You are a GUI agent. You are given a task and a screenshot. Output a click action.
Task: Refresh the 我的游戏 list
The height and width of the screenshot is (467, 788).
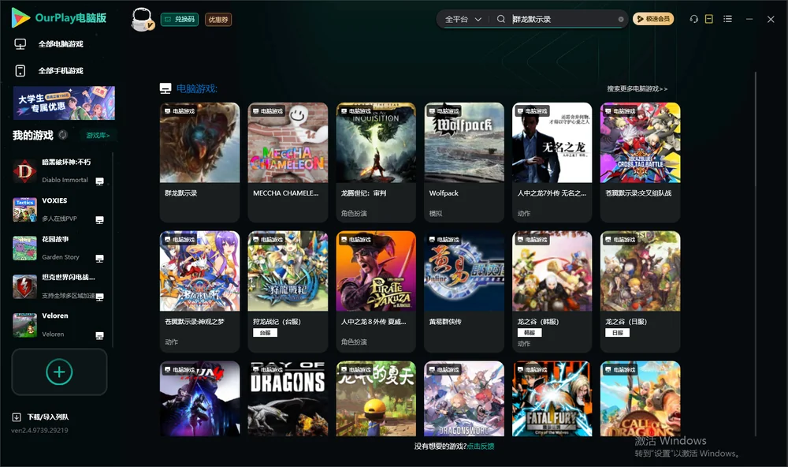pos(63,135)
